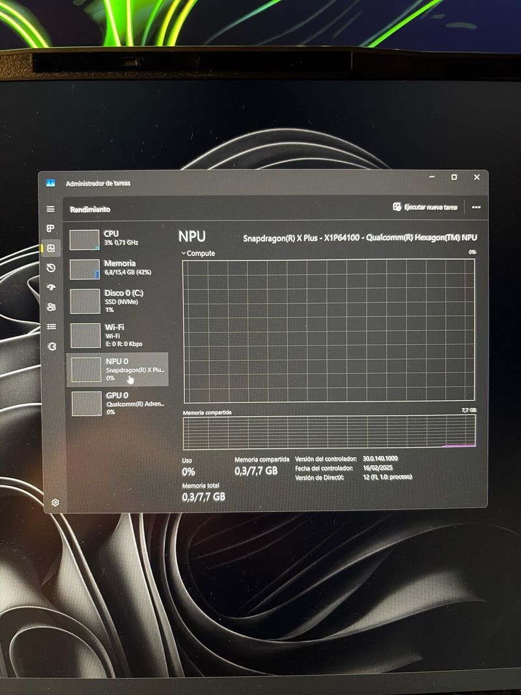
Task: Select the Performance page icon
Action: click(x=51, y=248)
